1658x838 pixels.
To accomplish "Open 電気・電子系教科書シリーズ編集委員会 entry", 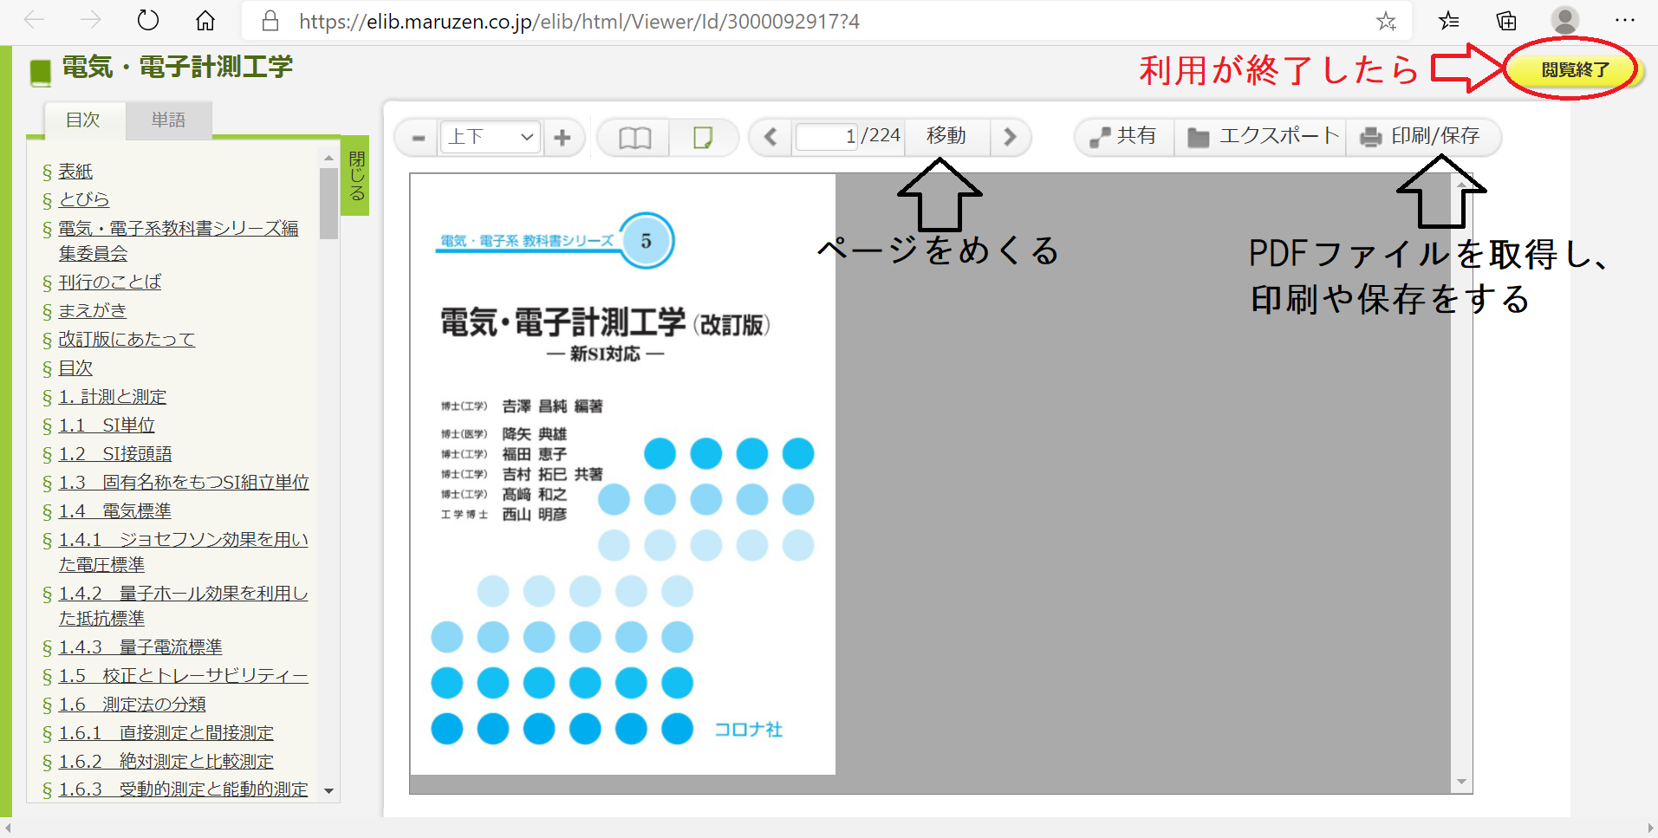I will (178, 240).
